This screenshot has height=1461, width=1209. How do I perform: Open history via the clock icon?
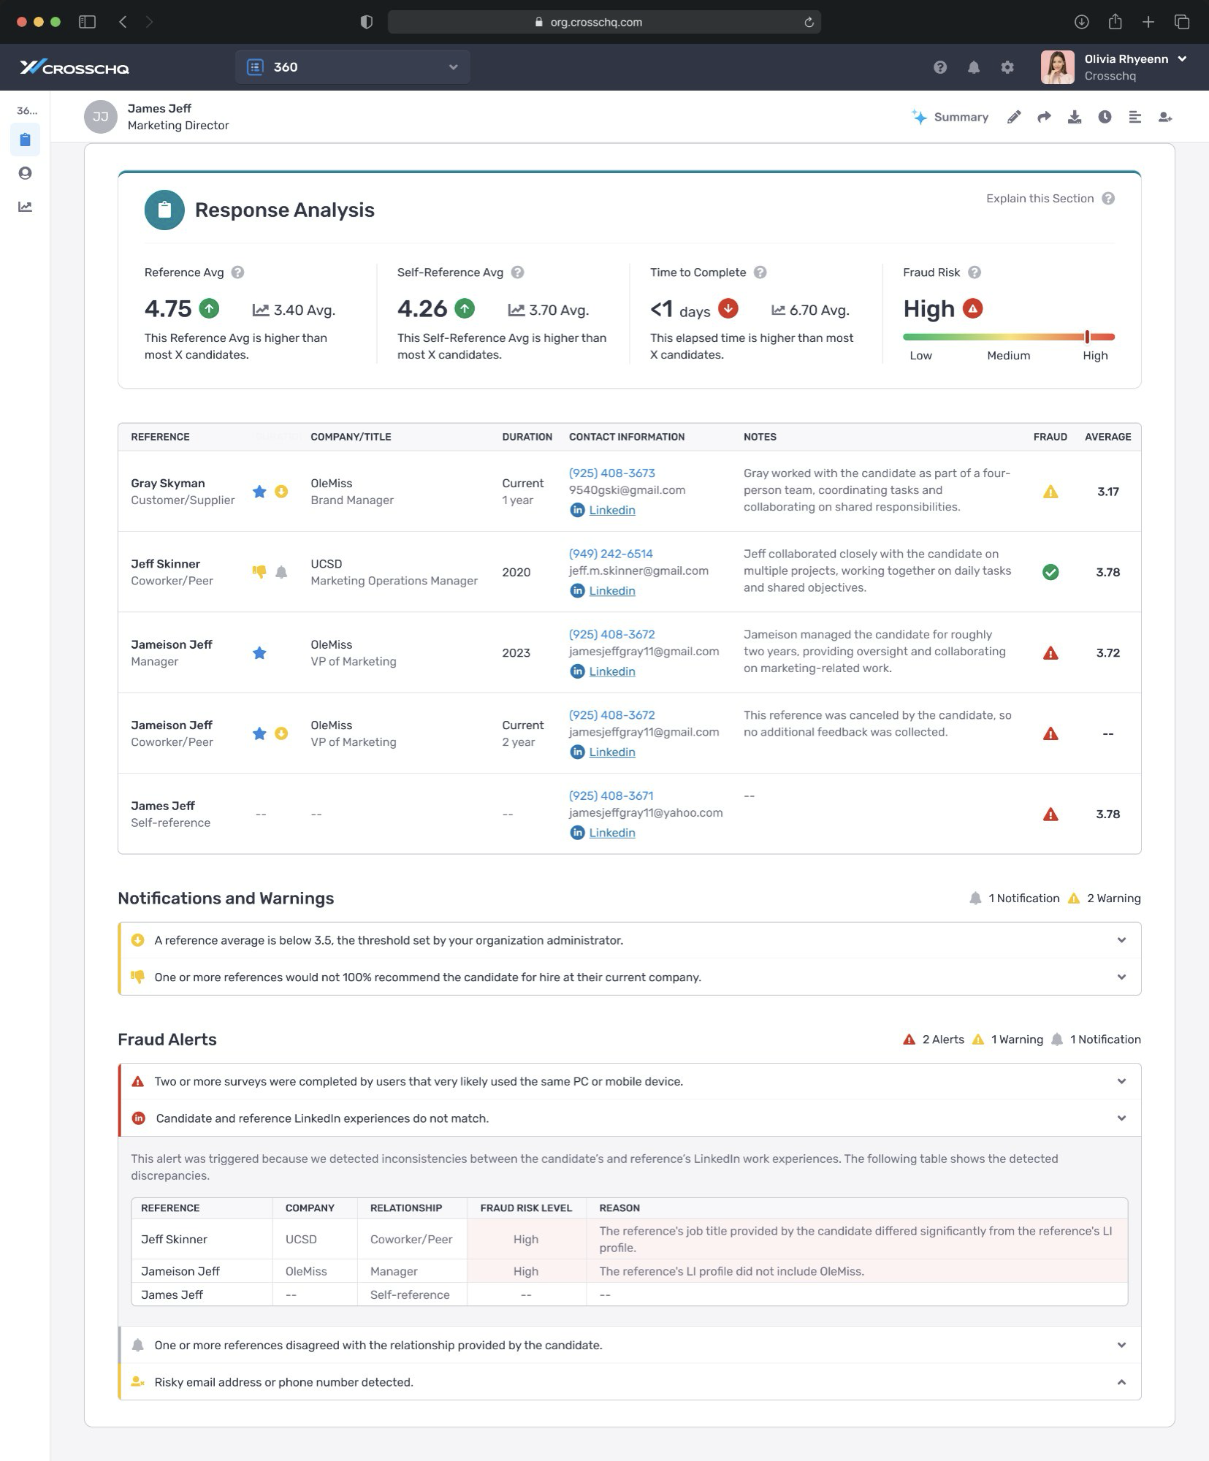coord(1105,117)
